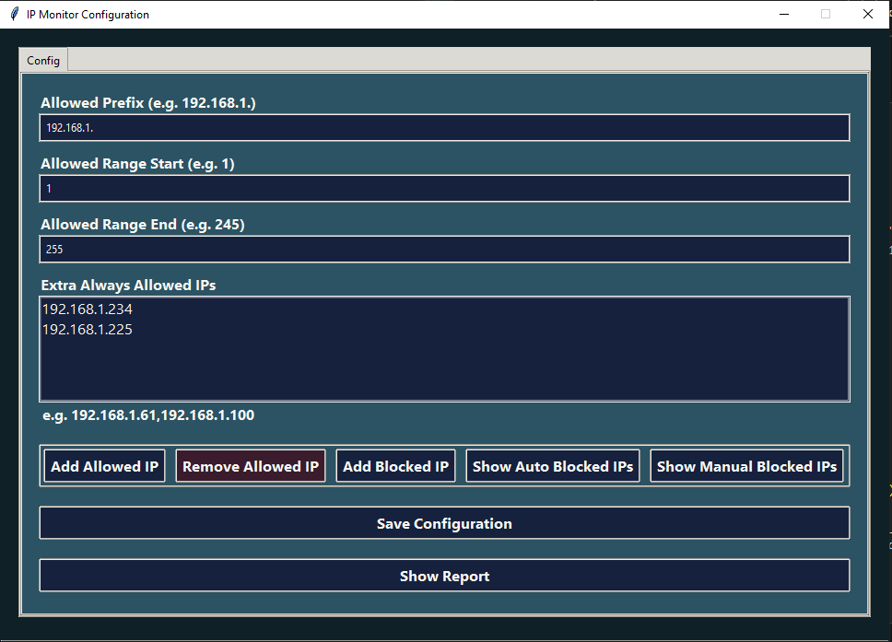Screen dimensions: 892x642
Task: Minimize the IP Monitor Configuration window
Action: [783, 14]
